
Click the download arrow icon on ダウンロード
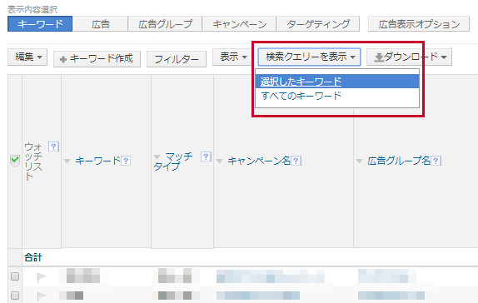379,57
